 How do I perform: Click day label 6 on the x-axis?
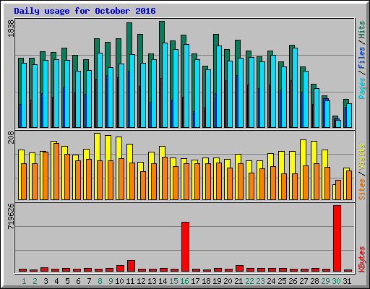(78, 281)
